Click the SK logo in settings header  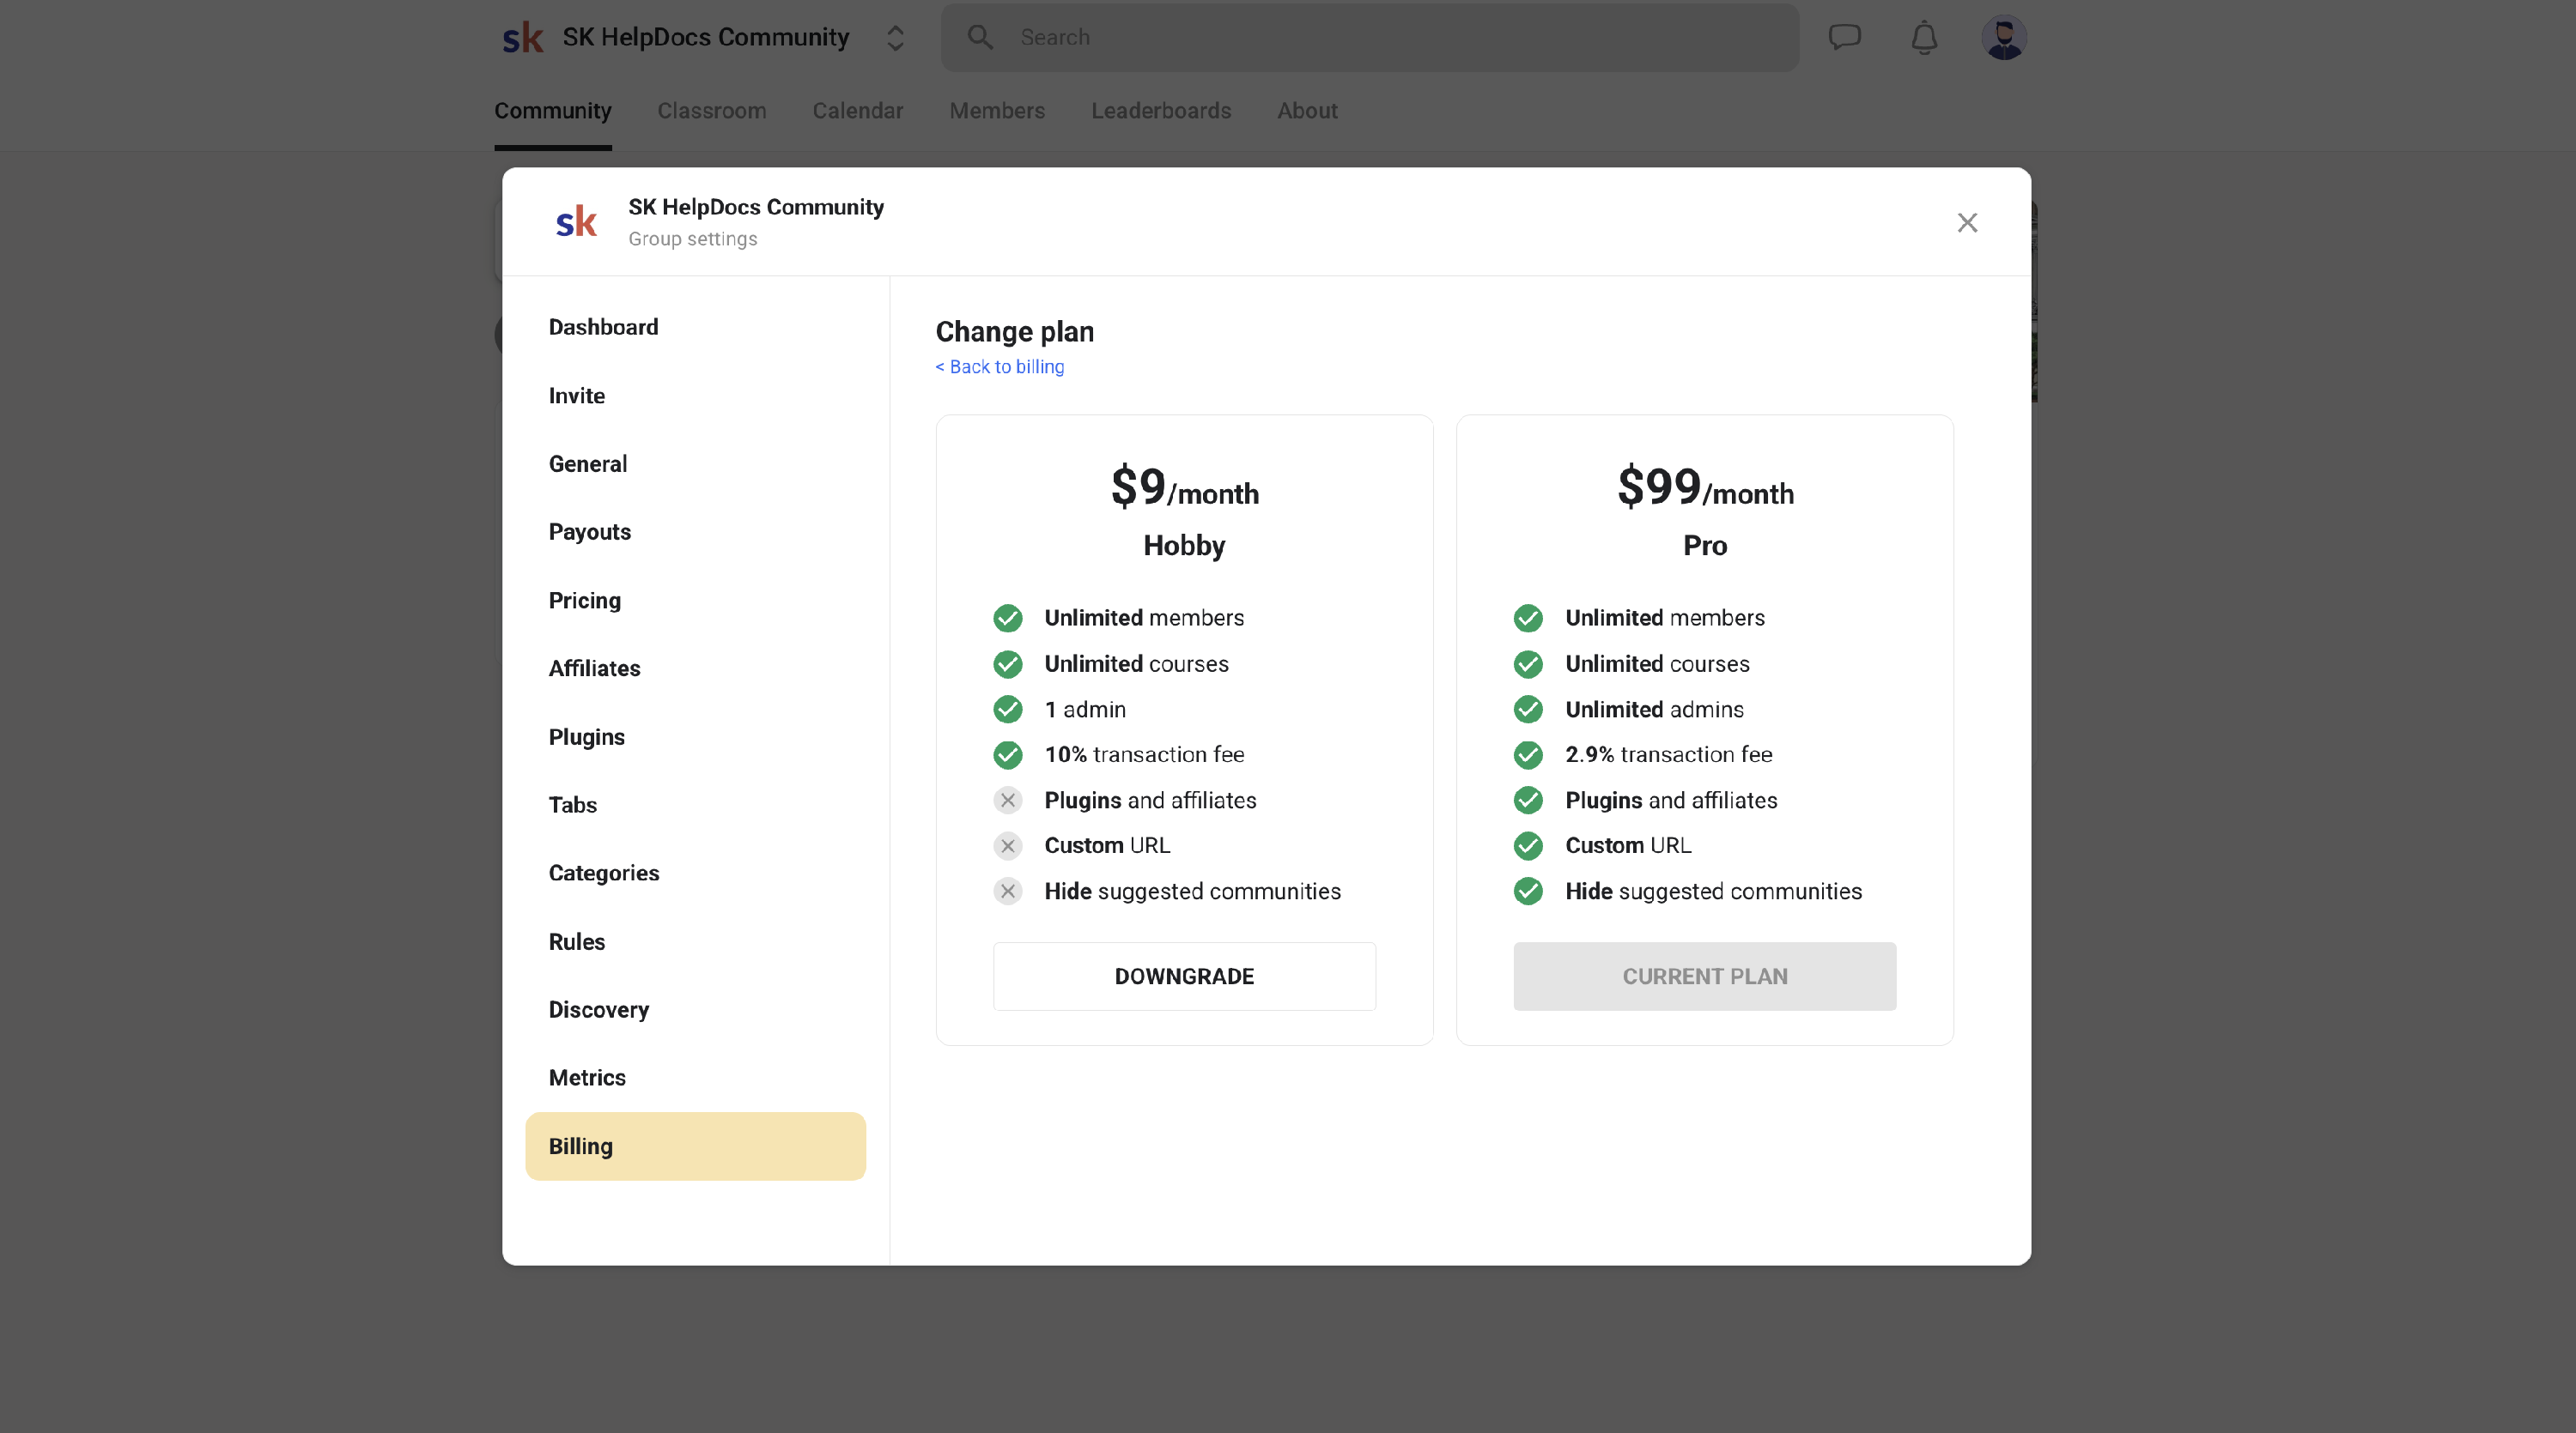click(x=576, y=222)
